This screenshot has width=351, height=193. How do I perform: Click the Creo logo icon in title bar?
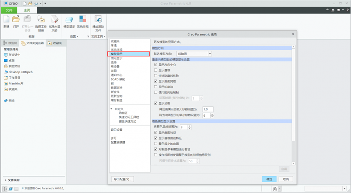pyautogui.click(x=6, y=4)
